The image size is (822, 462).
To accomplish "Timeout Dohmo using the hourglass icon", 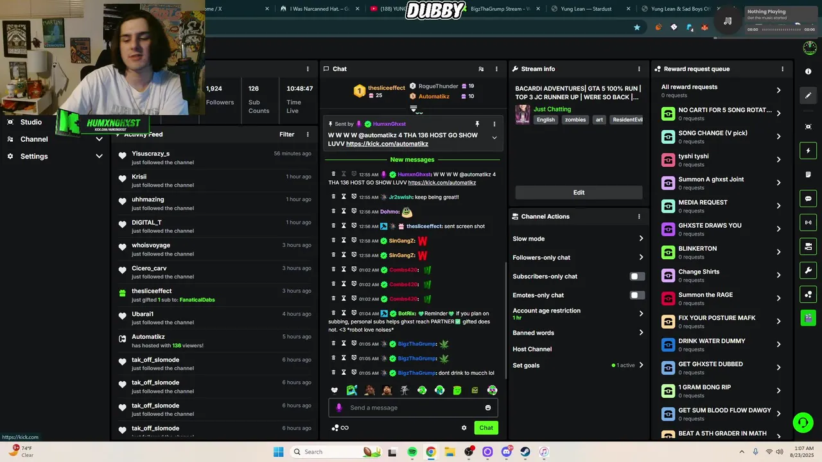I will click(344, 211).
